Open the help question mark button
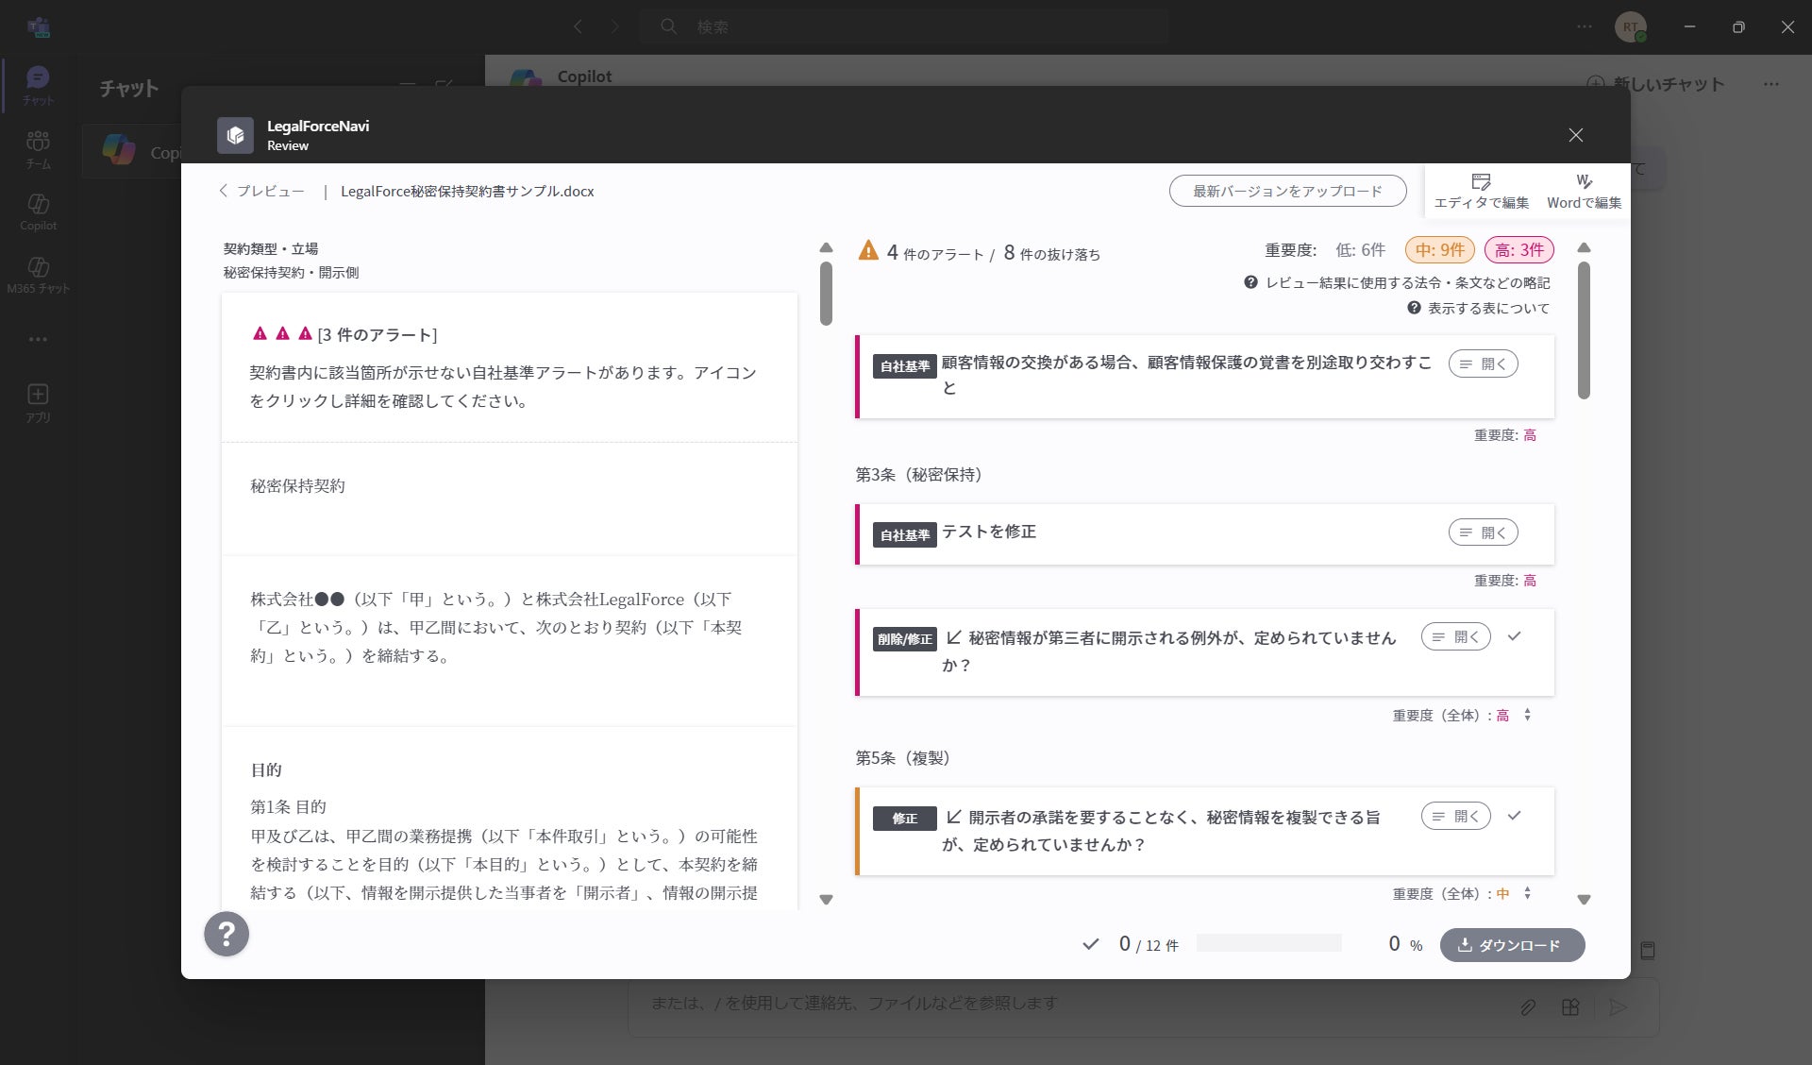The image size is (1812, 1065). pyautogui.click(x=226, y=934)
